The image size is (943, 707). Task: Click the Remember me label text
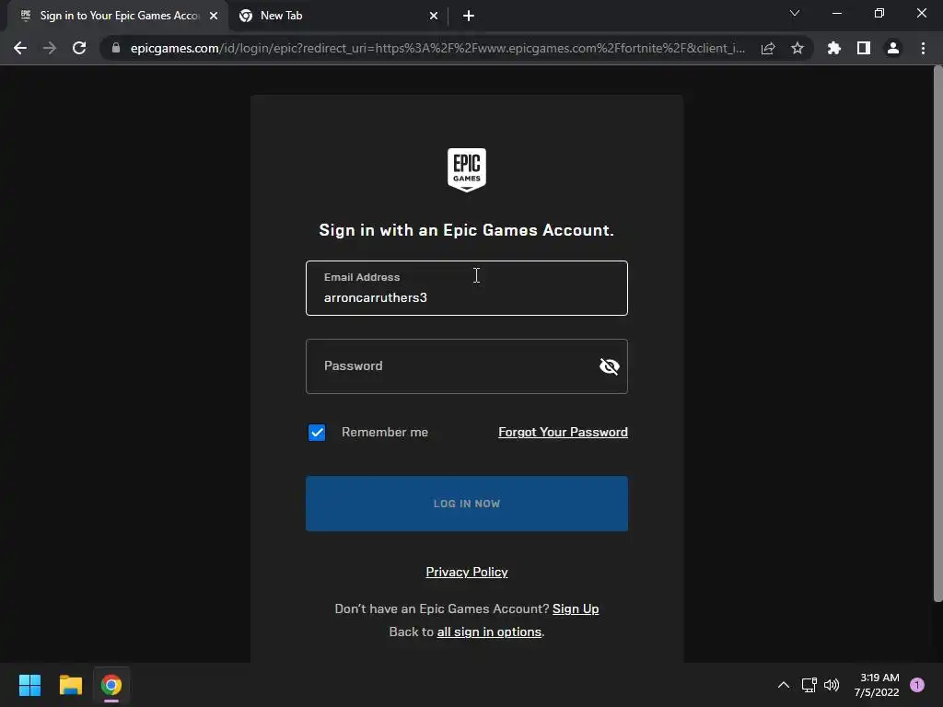(385, 433)
